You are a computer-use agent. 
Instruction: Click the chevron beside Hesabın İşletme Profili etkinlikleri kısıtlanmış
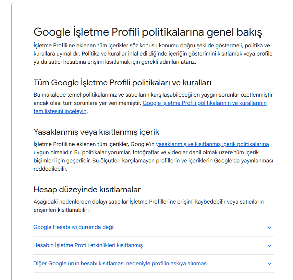tap(269, 245)
